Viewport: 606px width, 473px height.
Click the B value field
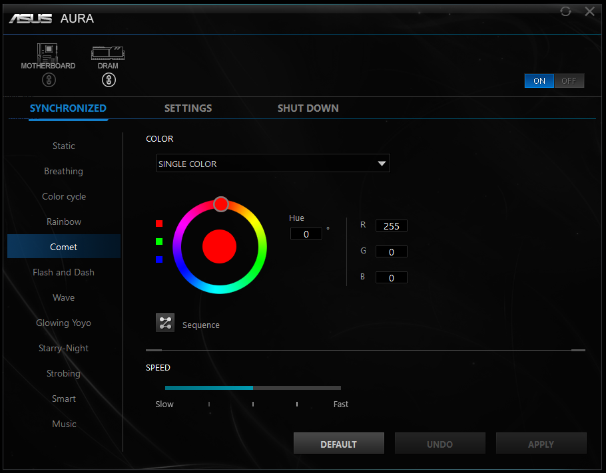(392, 277)
